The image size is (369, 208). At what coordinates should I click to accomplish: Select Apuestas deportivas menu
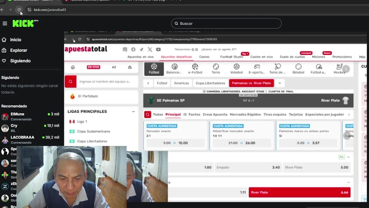tap(176, 57)
